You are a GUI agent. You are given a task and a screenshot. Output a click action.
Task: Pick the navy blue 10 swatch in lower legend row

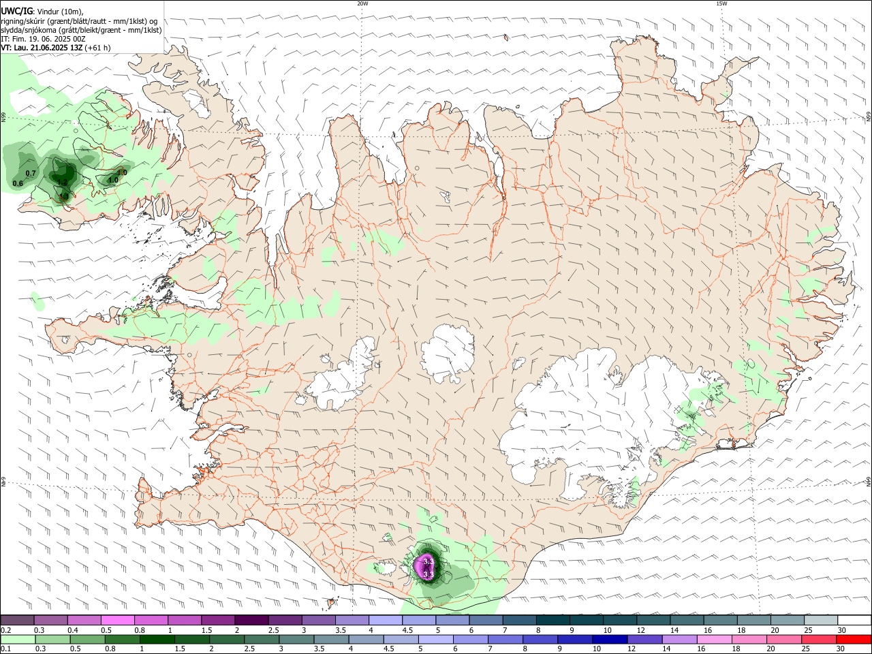(x=609, y=640)
